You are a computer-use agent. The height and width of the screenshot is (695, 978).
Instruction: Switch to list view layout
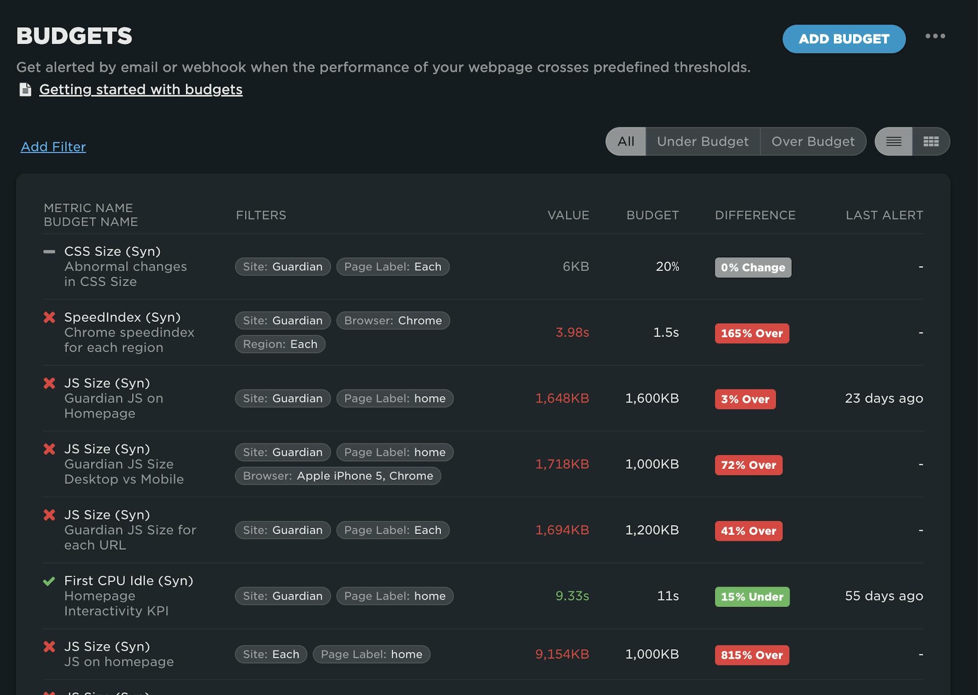click(893, 141)
